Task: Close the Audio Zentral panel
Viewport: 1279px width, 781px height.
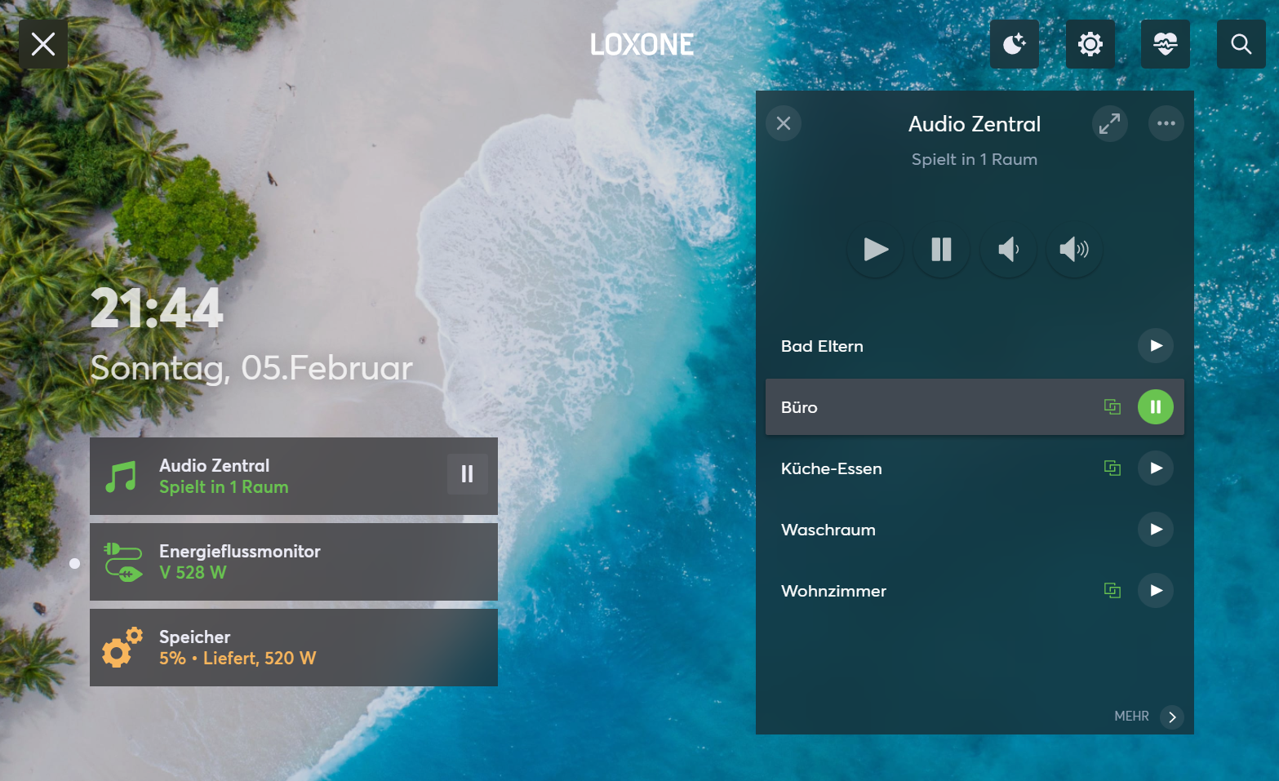Action: [x=784, y=123]
